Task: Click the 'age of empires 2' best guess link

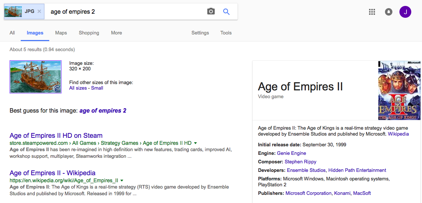Action: click(103, 111)
